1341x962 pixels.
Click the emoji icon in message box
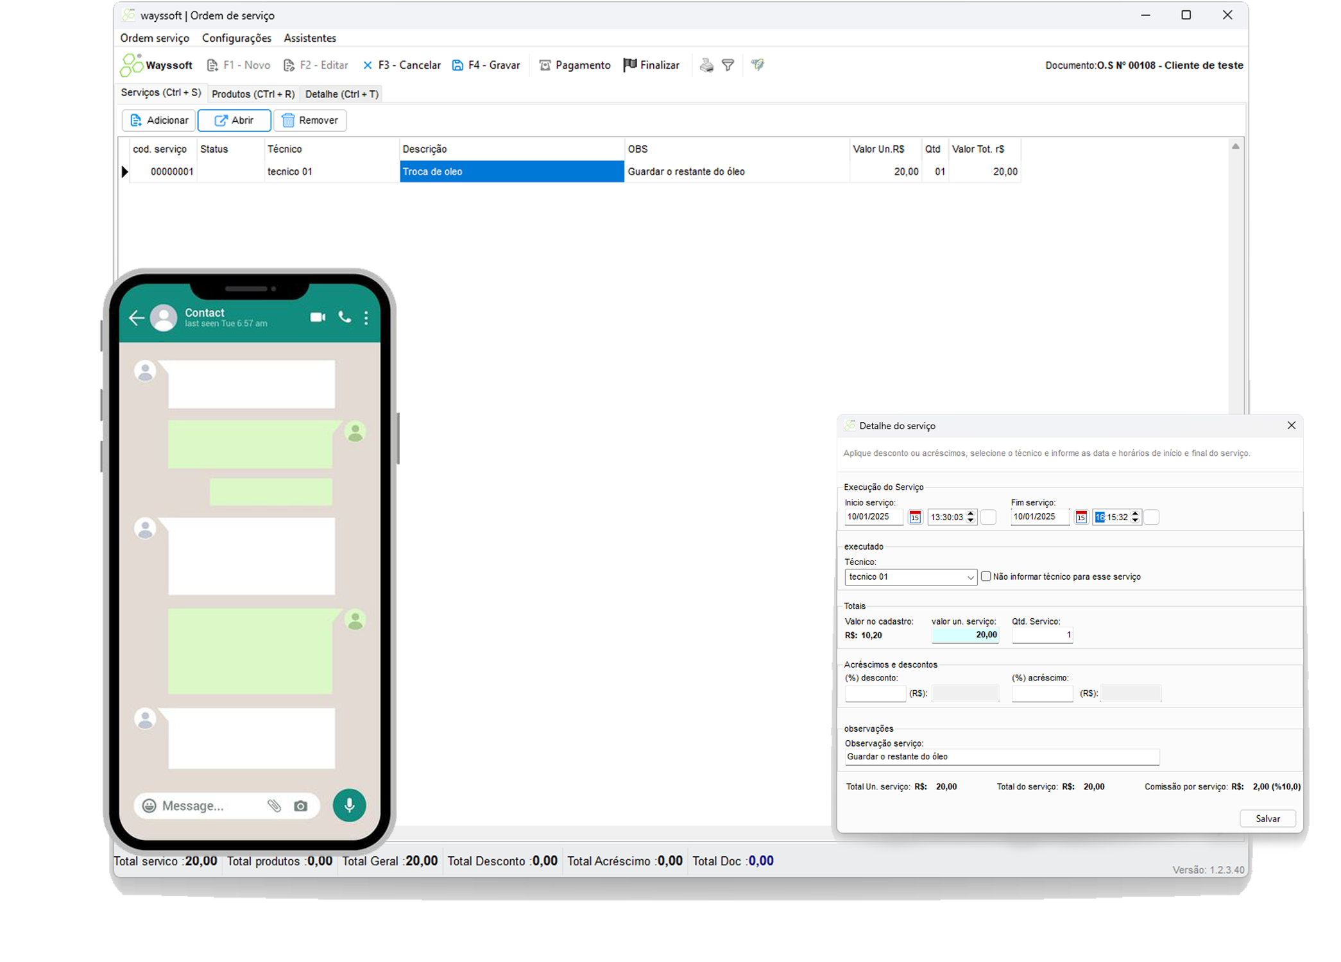[149, 806]
